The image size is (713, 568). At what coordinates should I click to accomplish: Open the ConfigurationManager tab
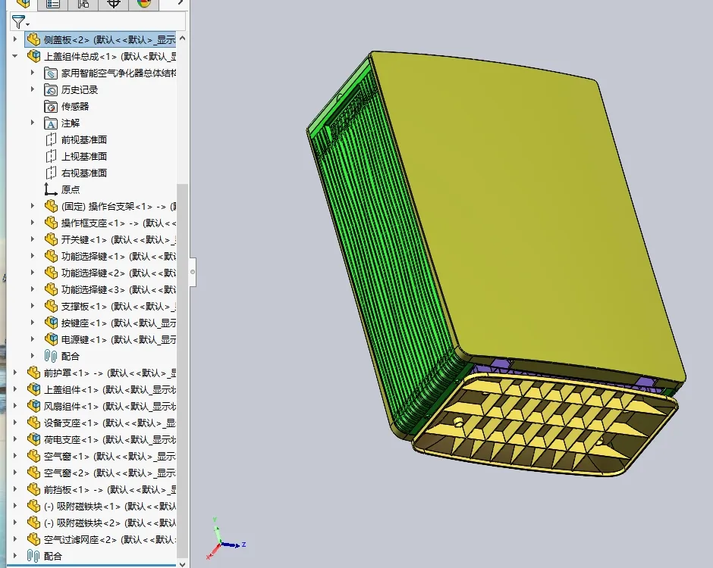[83, 5]
